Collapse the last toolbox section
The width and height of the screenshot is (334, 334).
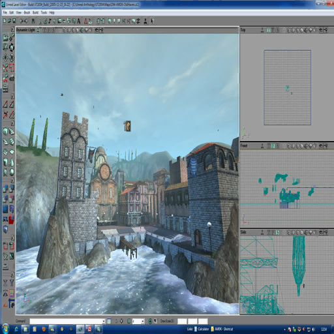click(x=12, y=275)
